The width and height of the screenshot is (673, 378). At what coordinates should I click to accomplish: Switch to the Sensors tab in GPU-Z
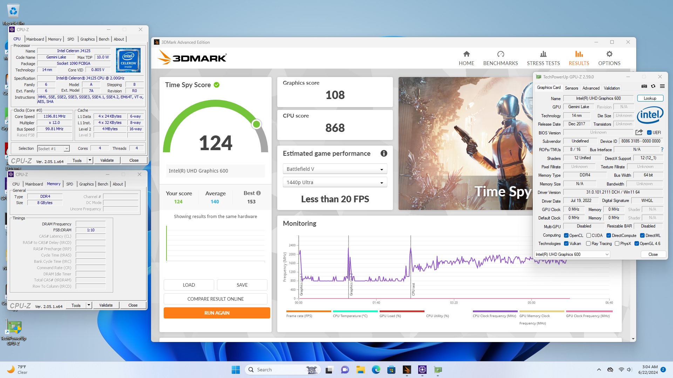tap(571, 88)
